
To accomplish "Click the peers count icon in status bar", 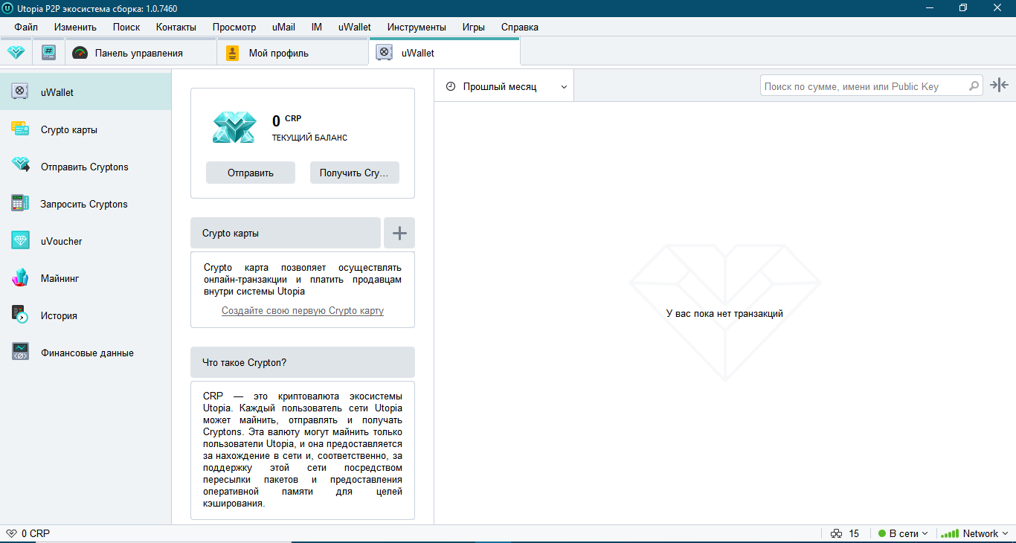I will coord(837,533).
